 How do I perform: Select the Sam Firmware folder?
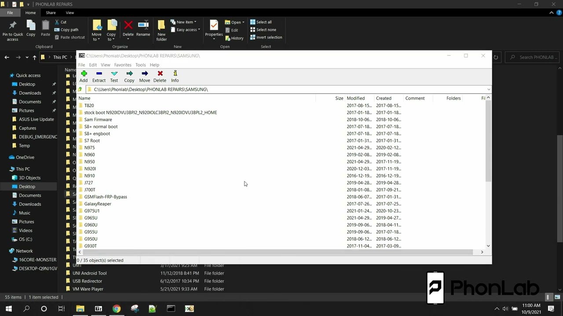click(x=98, y=119)
